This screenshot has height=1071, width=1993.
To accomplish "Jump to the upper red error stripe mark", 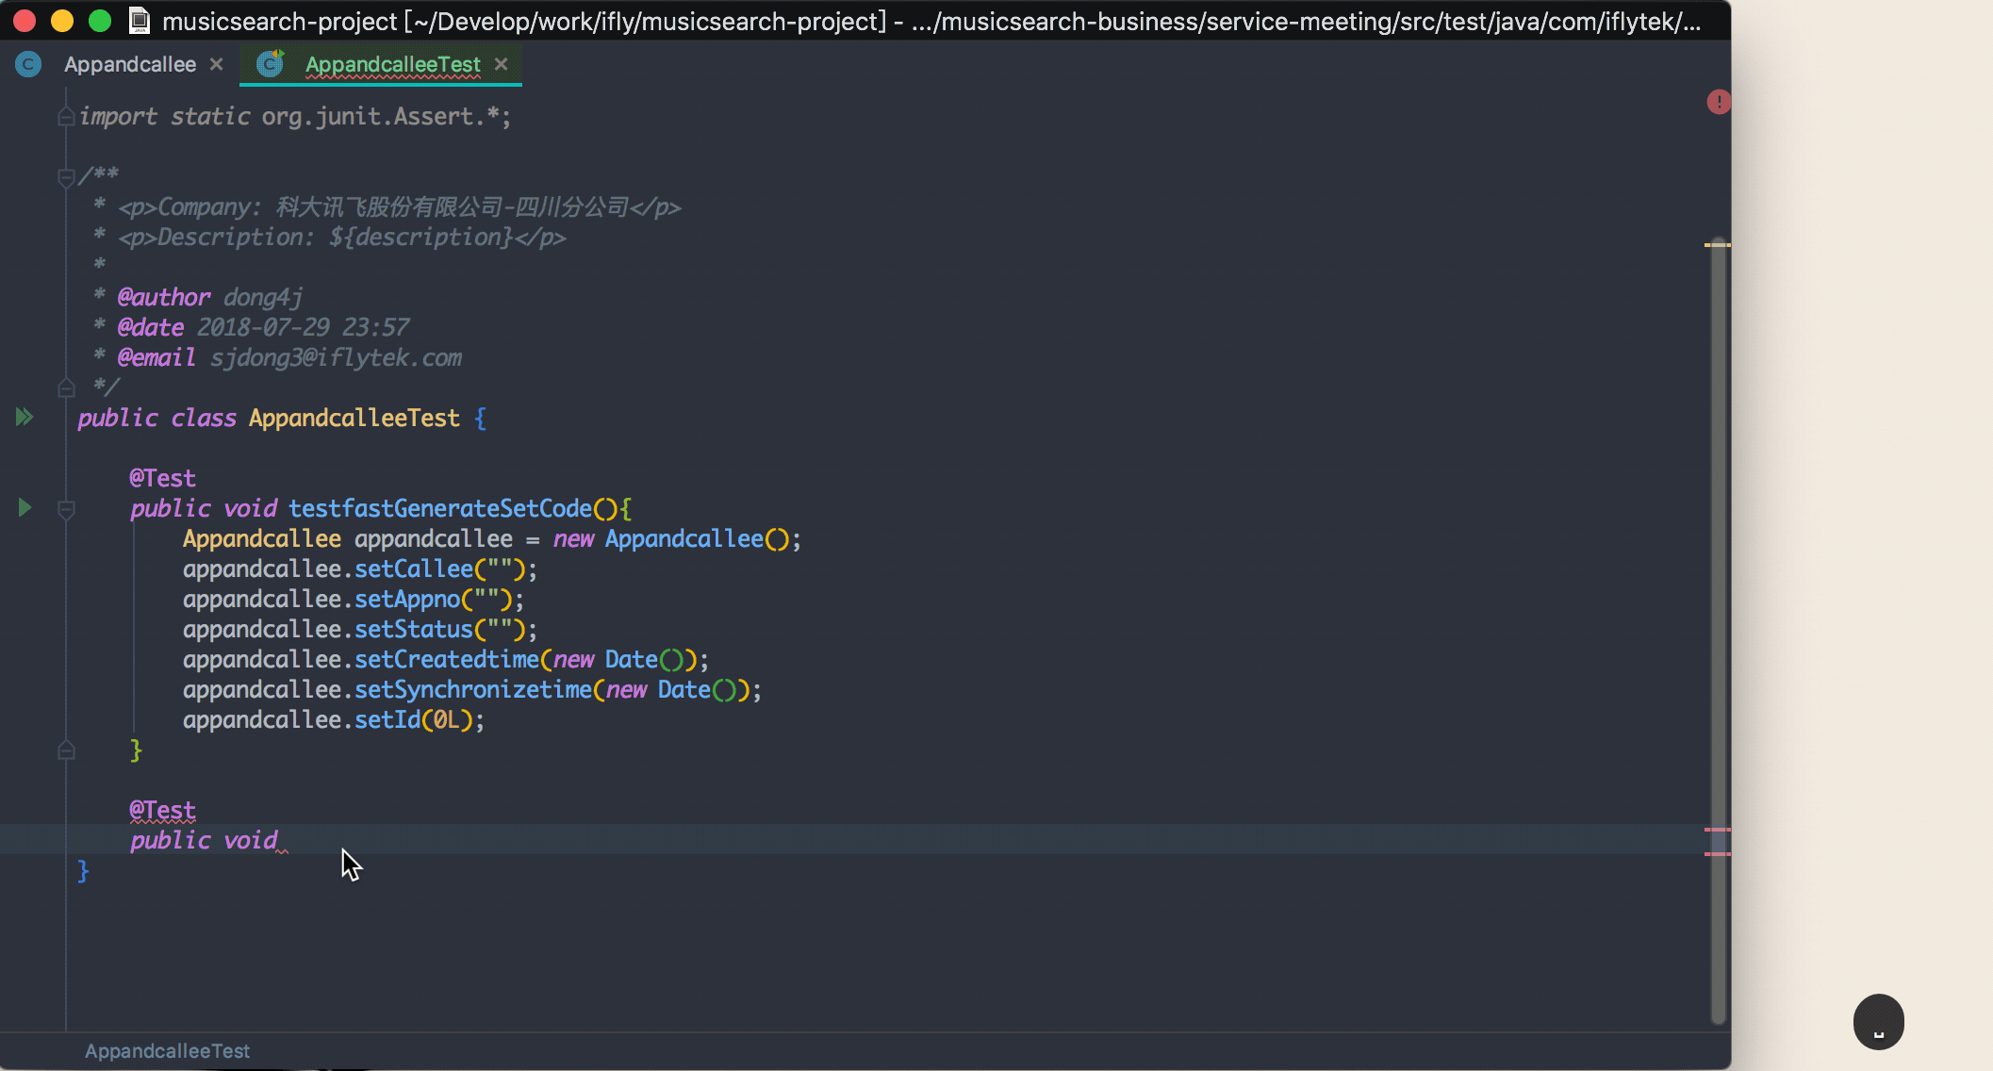I will [1717, 830].
